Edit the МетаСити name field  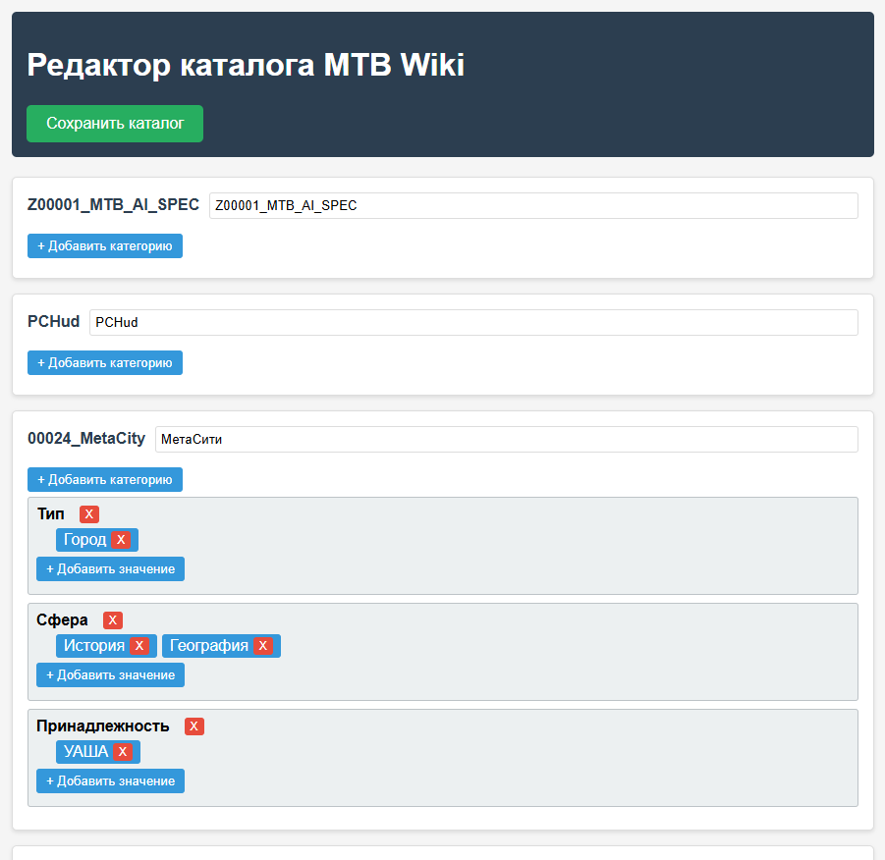(506, 439)
